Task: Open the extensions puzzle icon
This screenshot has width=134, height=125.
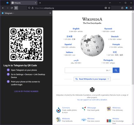Action: click(122, 8)
